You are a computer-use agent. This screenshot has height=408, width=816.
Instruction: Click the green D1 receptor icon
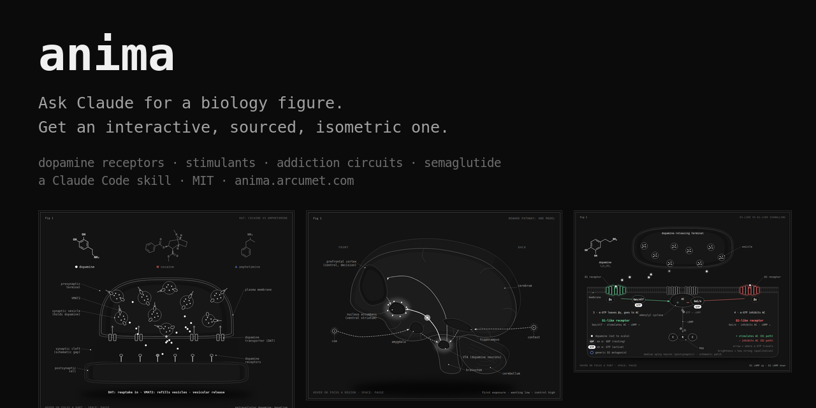(x=616, y=290)
